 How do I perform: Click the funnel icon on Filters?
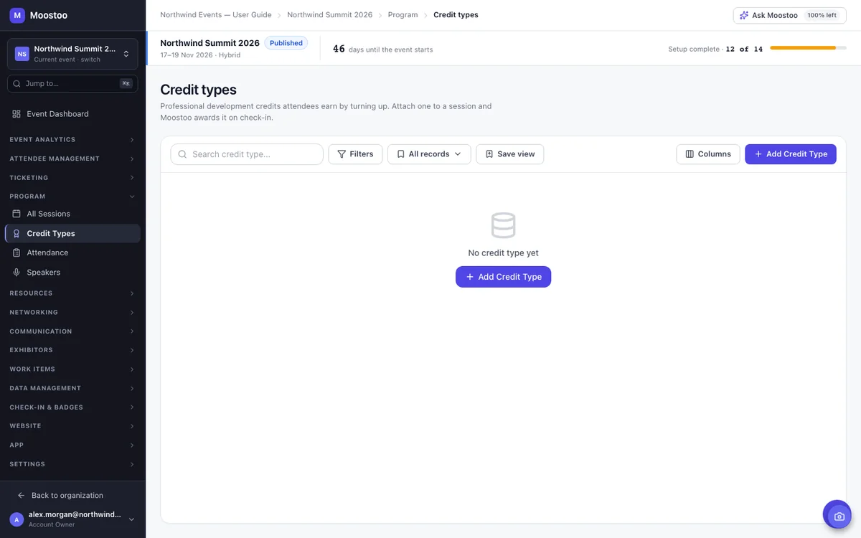342,154
